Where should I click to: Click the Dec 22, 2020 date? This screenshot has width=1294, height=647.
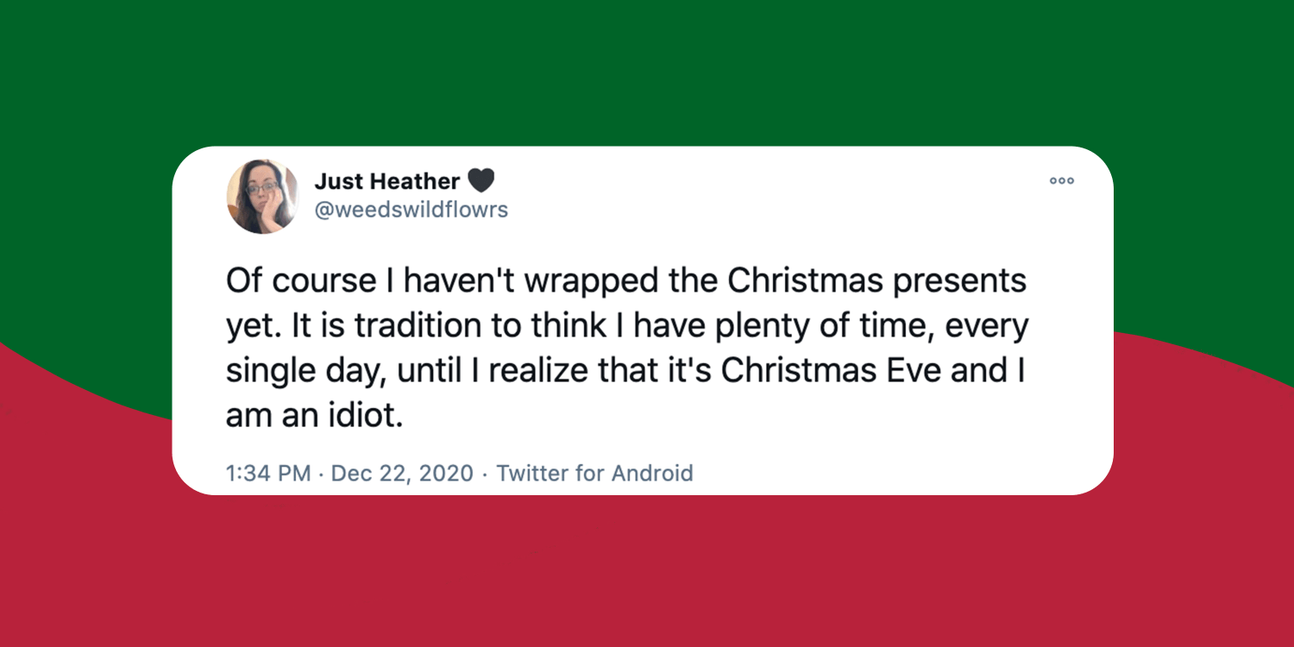(402, 473)
